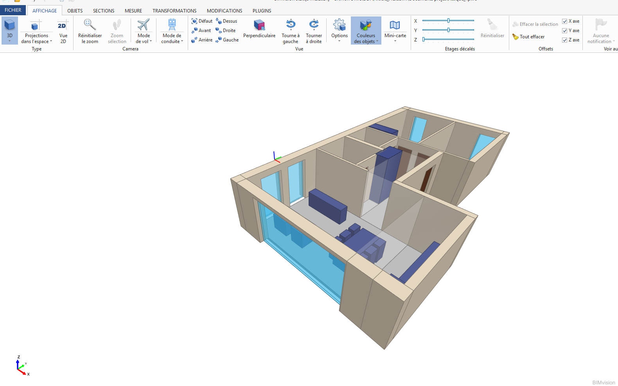Image resolution: width=618 pixels, height=386 pixels.
Task: Switch to the MODIFICATIONS tab
Action: 225,11
